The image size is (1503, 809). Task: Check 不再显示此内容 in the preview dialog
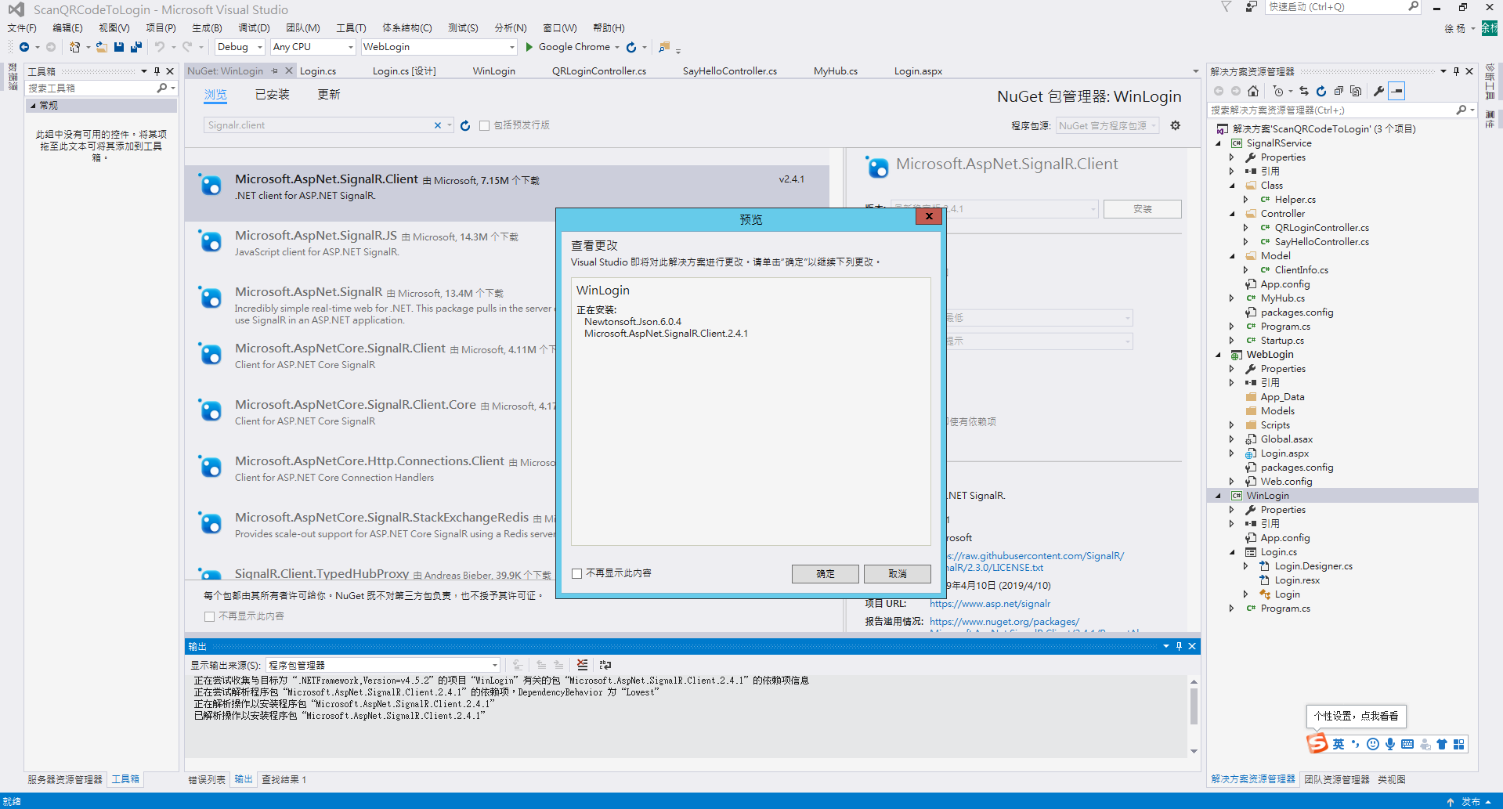(x=577, y=573)
